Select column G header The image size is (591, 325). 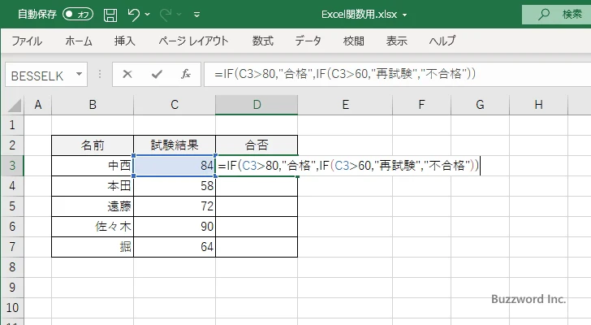point(481,105)
